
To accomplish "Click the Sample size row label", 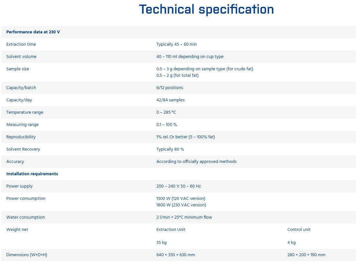I will [18, 69].
